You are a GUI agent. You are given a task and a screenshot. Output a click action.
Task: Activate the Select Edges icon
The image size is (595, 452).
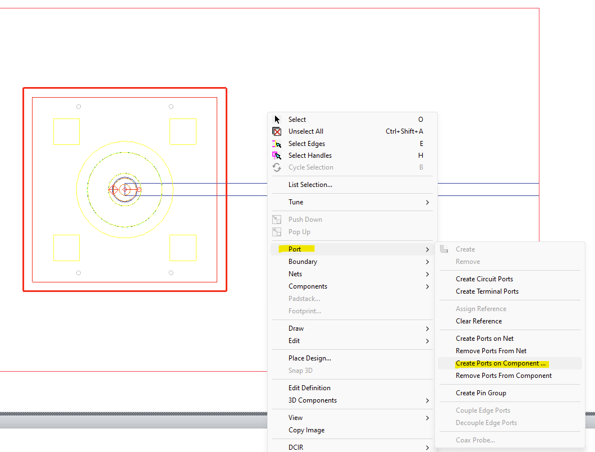coord(276,143)
